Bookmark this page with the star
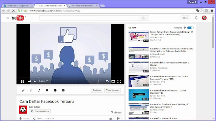The width and height of the screenshot is (216, 121). point(201,11)
